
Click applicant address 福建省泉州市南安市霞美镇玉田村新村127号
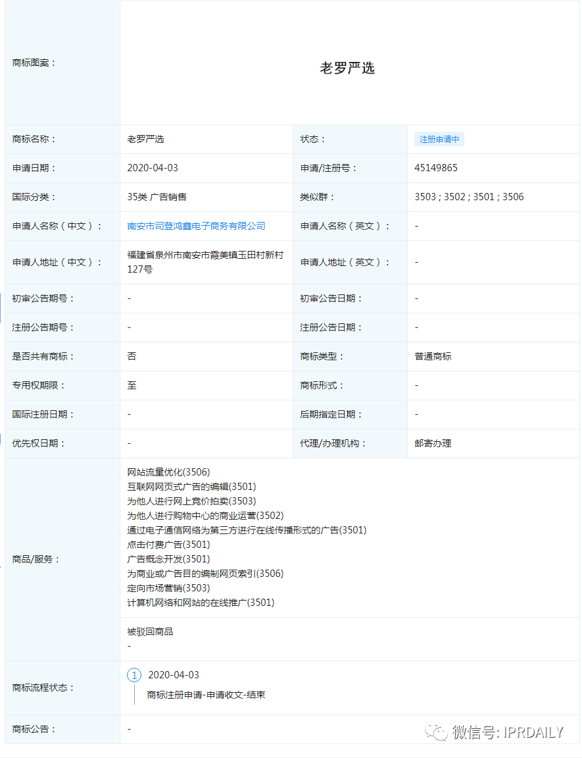pyautogui.click(x=205, y=262)
